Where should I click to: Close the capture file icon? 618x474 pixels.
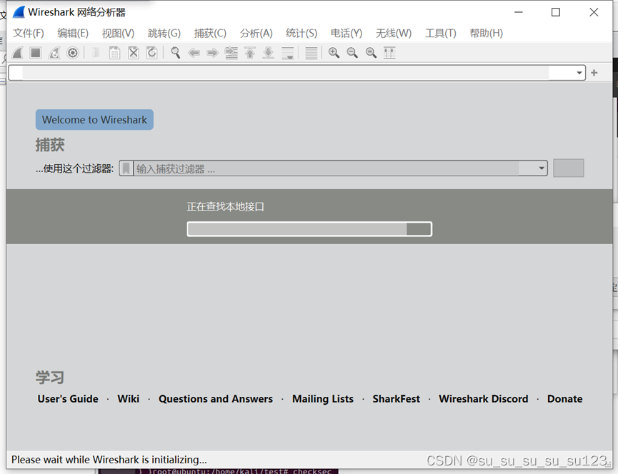coord(134,53)
